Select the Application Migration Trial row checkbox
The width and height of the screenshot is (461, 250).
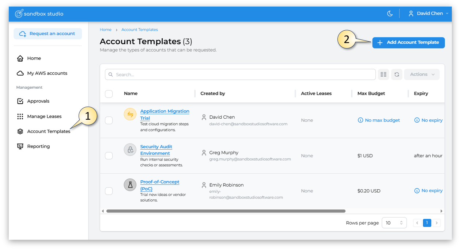pos(109,120)
